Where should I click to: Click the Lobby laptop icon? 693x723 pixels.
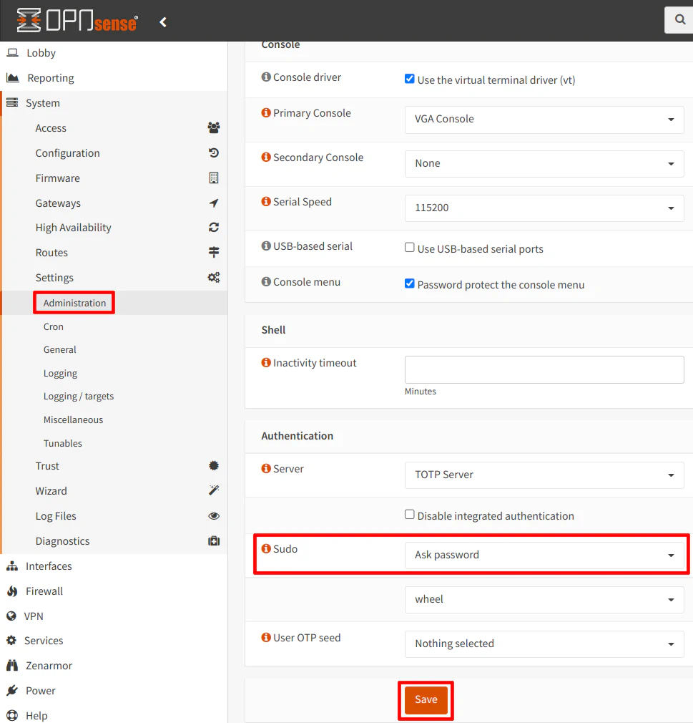point(12,52)
